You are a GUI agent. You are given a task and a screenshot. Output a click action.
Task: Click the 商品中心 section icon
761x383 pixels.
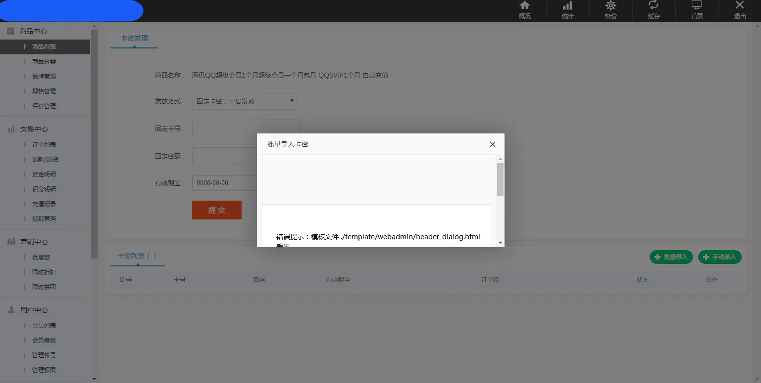tap(11, 31)
